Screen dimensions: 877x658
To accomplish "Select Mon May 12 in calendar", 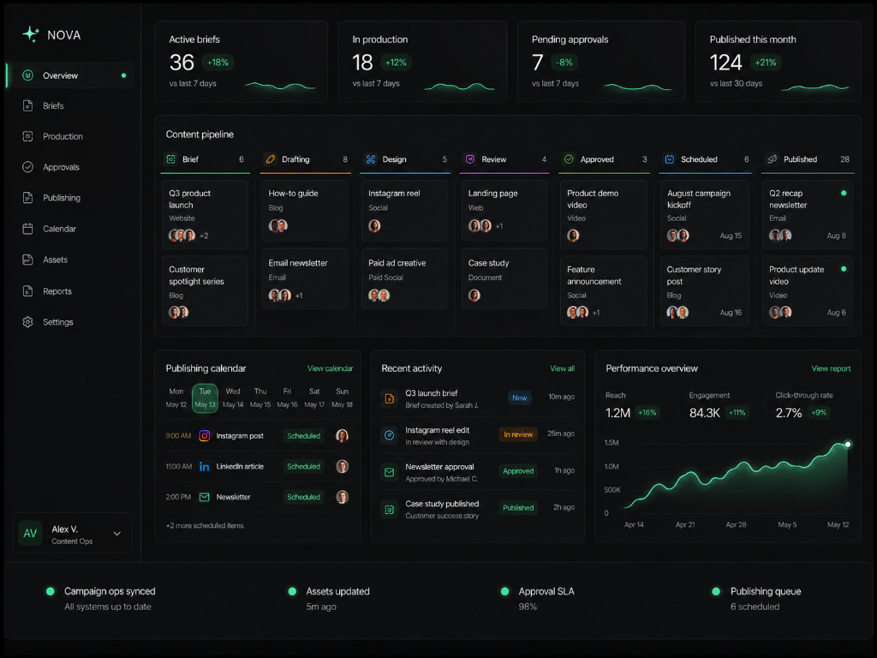I will (176, 398).
